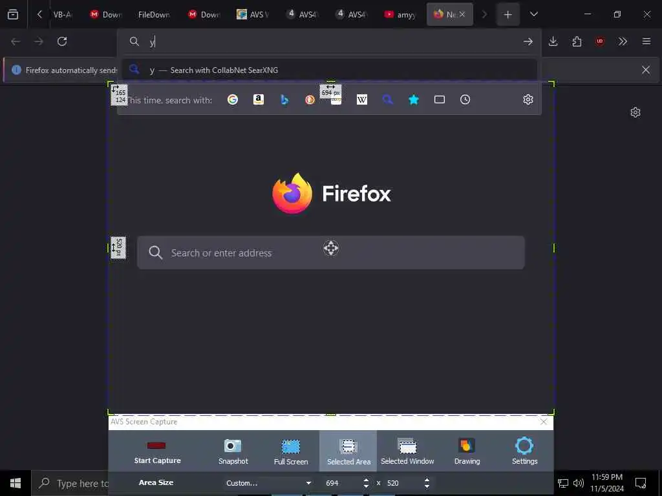This screenshot has width=662, height=496.
Task: Open Firefox Downloads panel
Action: click(553, 41)
